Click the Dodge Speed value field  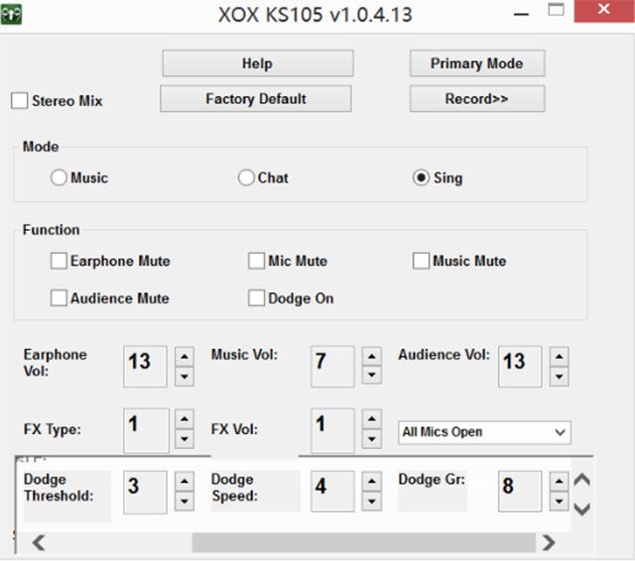coord(332,492)
